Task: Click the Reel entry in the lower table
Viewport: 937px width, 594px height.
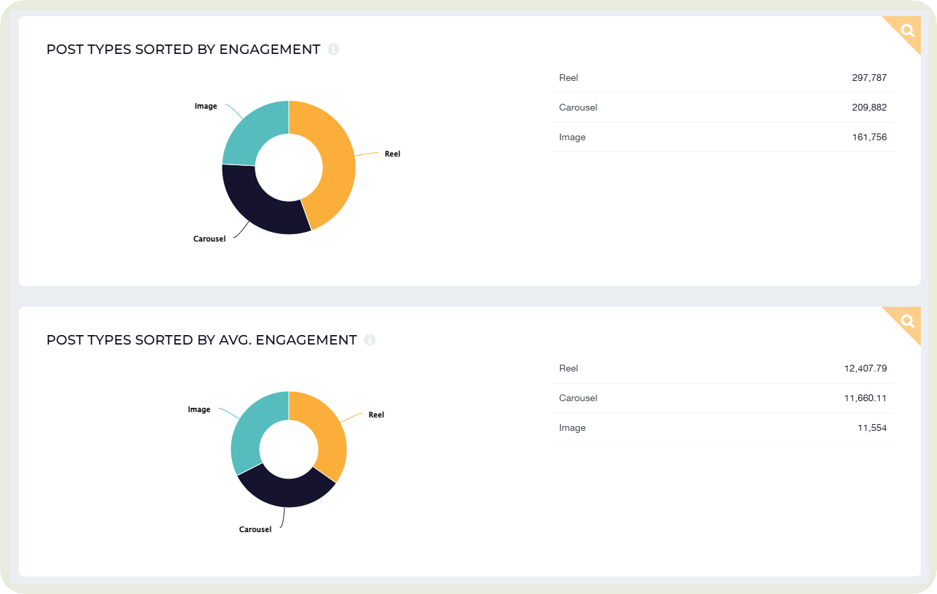Action: [721, 368]
